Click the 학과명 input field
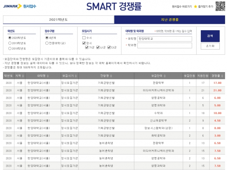 pyautogui.click(x=165, y=45)
